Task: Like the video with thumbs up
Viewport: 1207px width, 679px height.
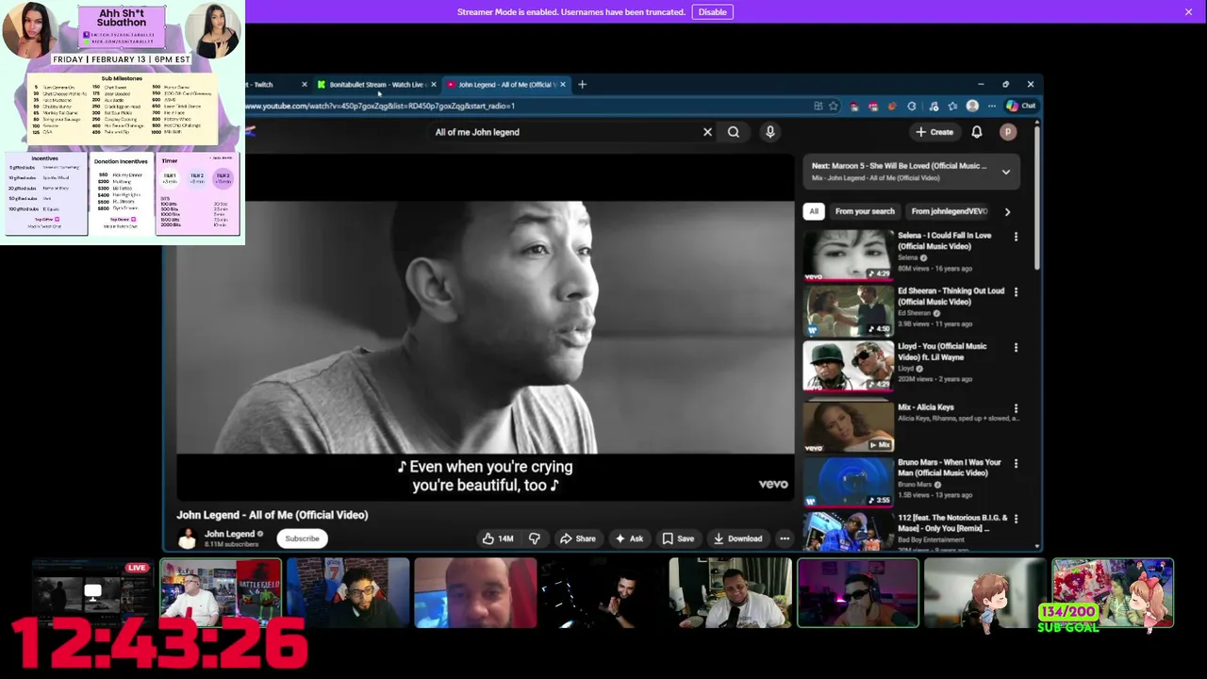Action: pos(498,538)
